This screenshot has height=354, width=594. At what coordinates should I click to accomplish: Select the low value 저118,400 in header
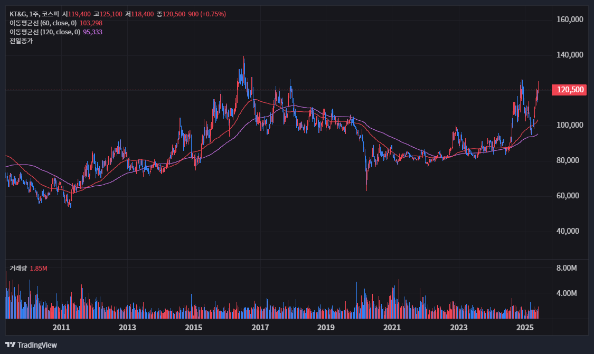click(x=139, y=14)
